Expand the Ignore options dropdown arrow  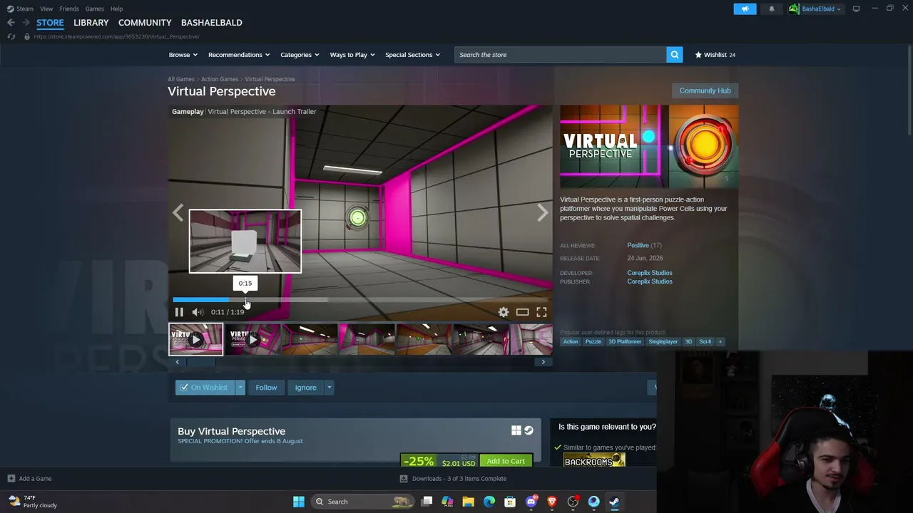[329, 388]
